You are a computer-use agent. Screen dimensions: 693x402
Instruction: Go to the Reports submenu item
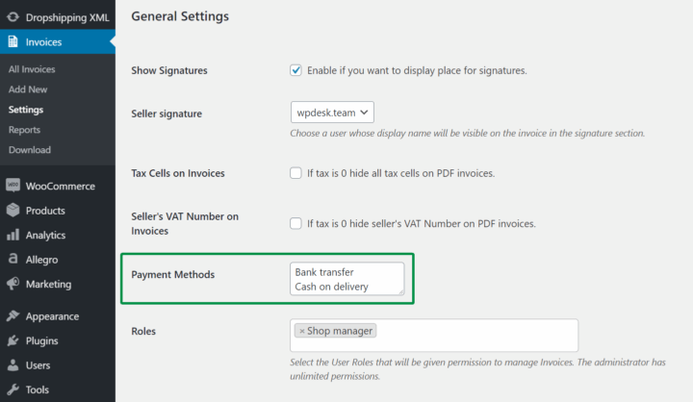tap(24, 130)
